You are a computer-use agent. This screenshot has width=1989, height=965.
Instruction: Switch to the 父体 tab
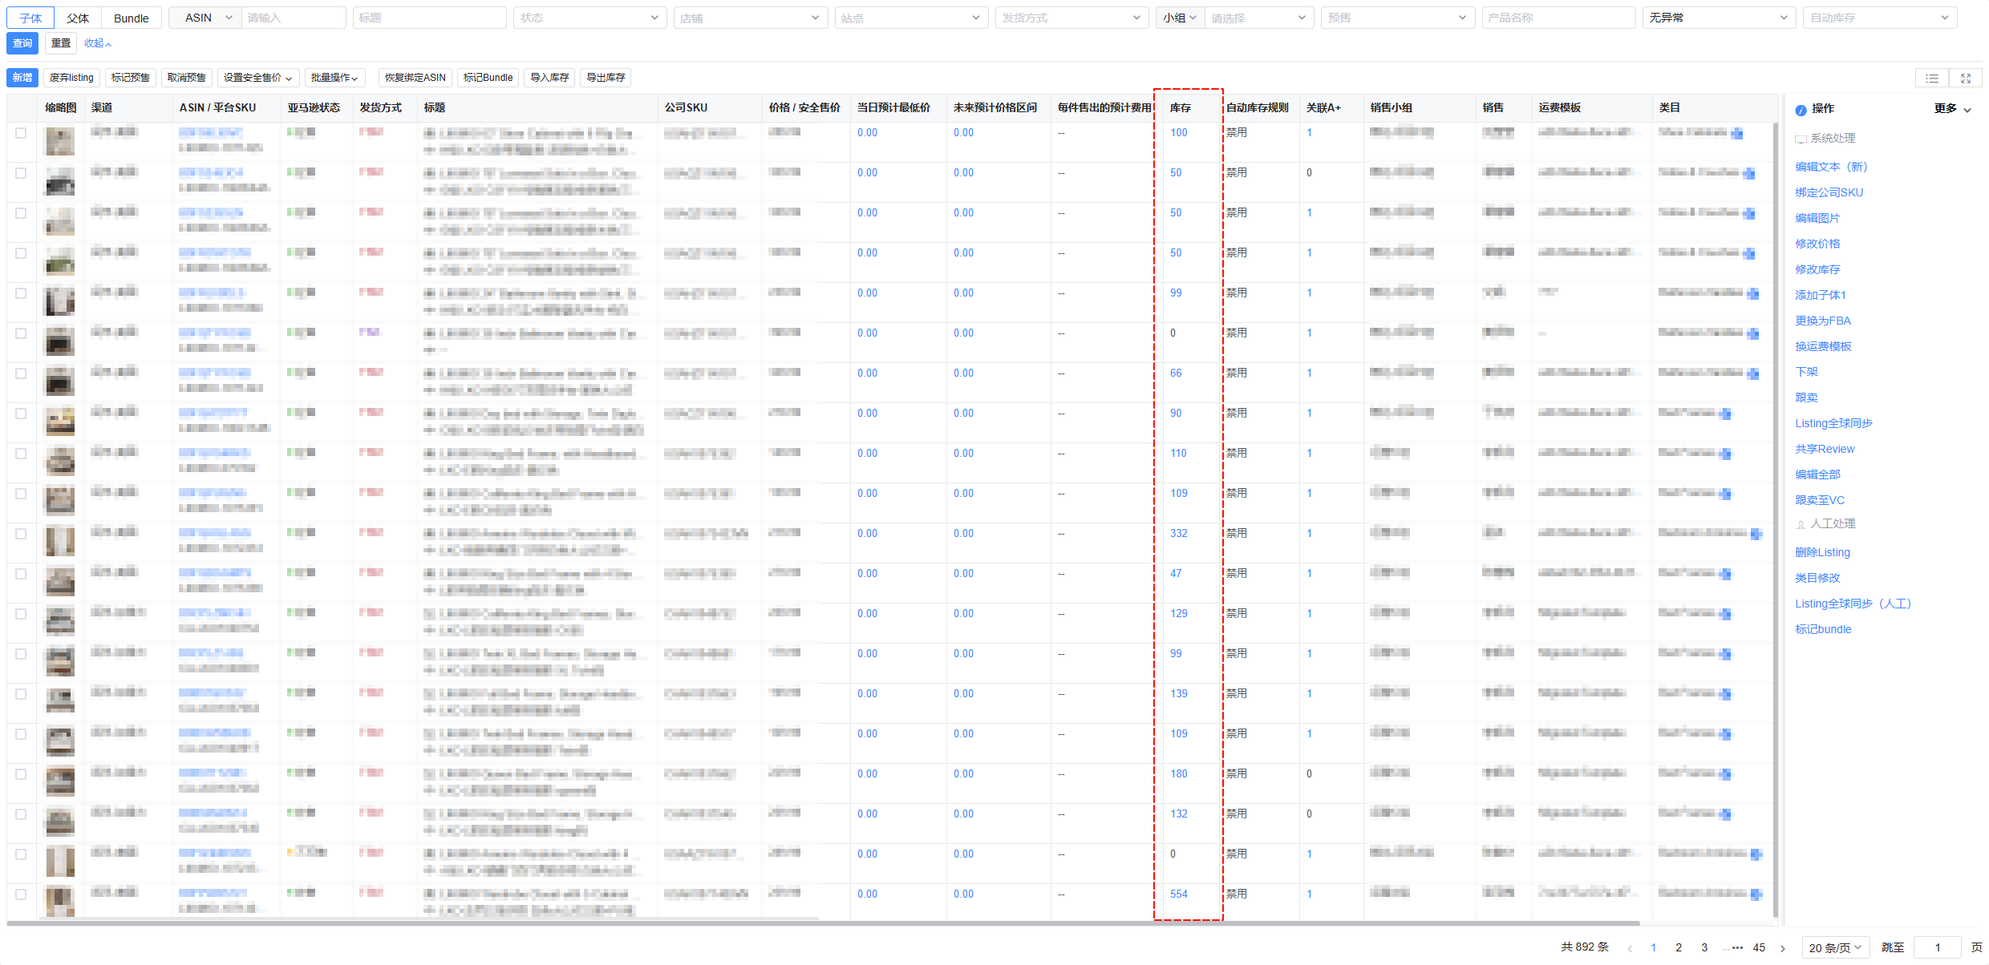(78, 18)
